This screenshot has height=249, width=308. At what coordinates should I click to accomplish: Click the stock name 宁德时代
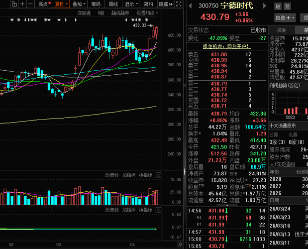[x=237, y=5]
